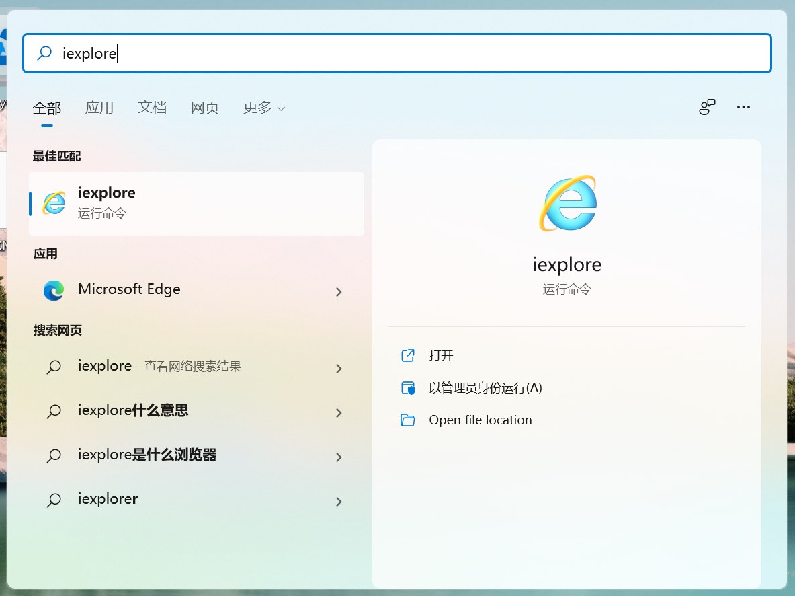This screenshot has width=795, height=596.
Task: Expand the chevron for iexplore什么意思
Action: tap(339, 413)
